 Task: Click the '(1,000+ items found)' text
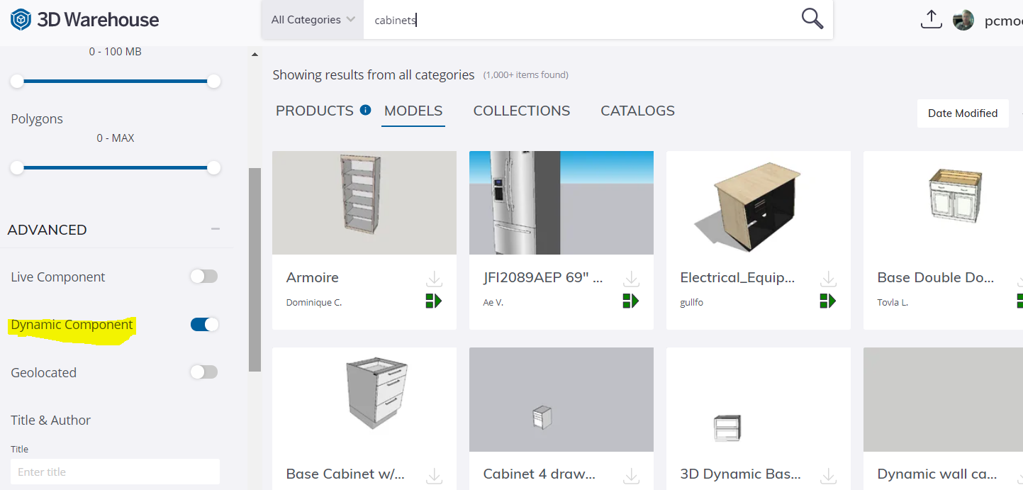pyautogui.click(x=525, y=75)
